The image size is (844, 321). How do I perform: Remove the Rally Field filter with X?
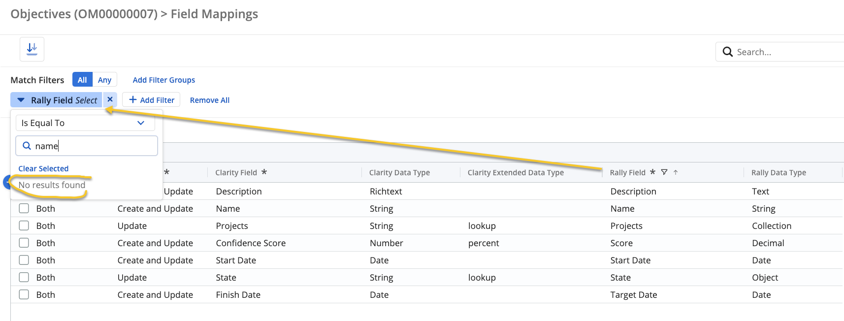click(x=110, y=99)
